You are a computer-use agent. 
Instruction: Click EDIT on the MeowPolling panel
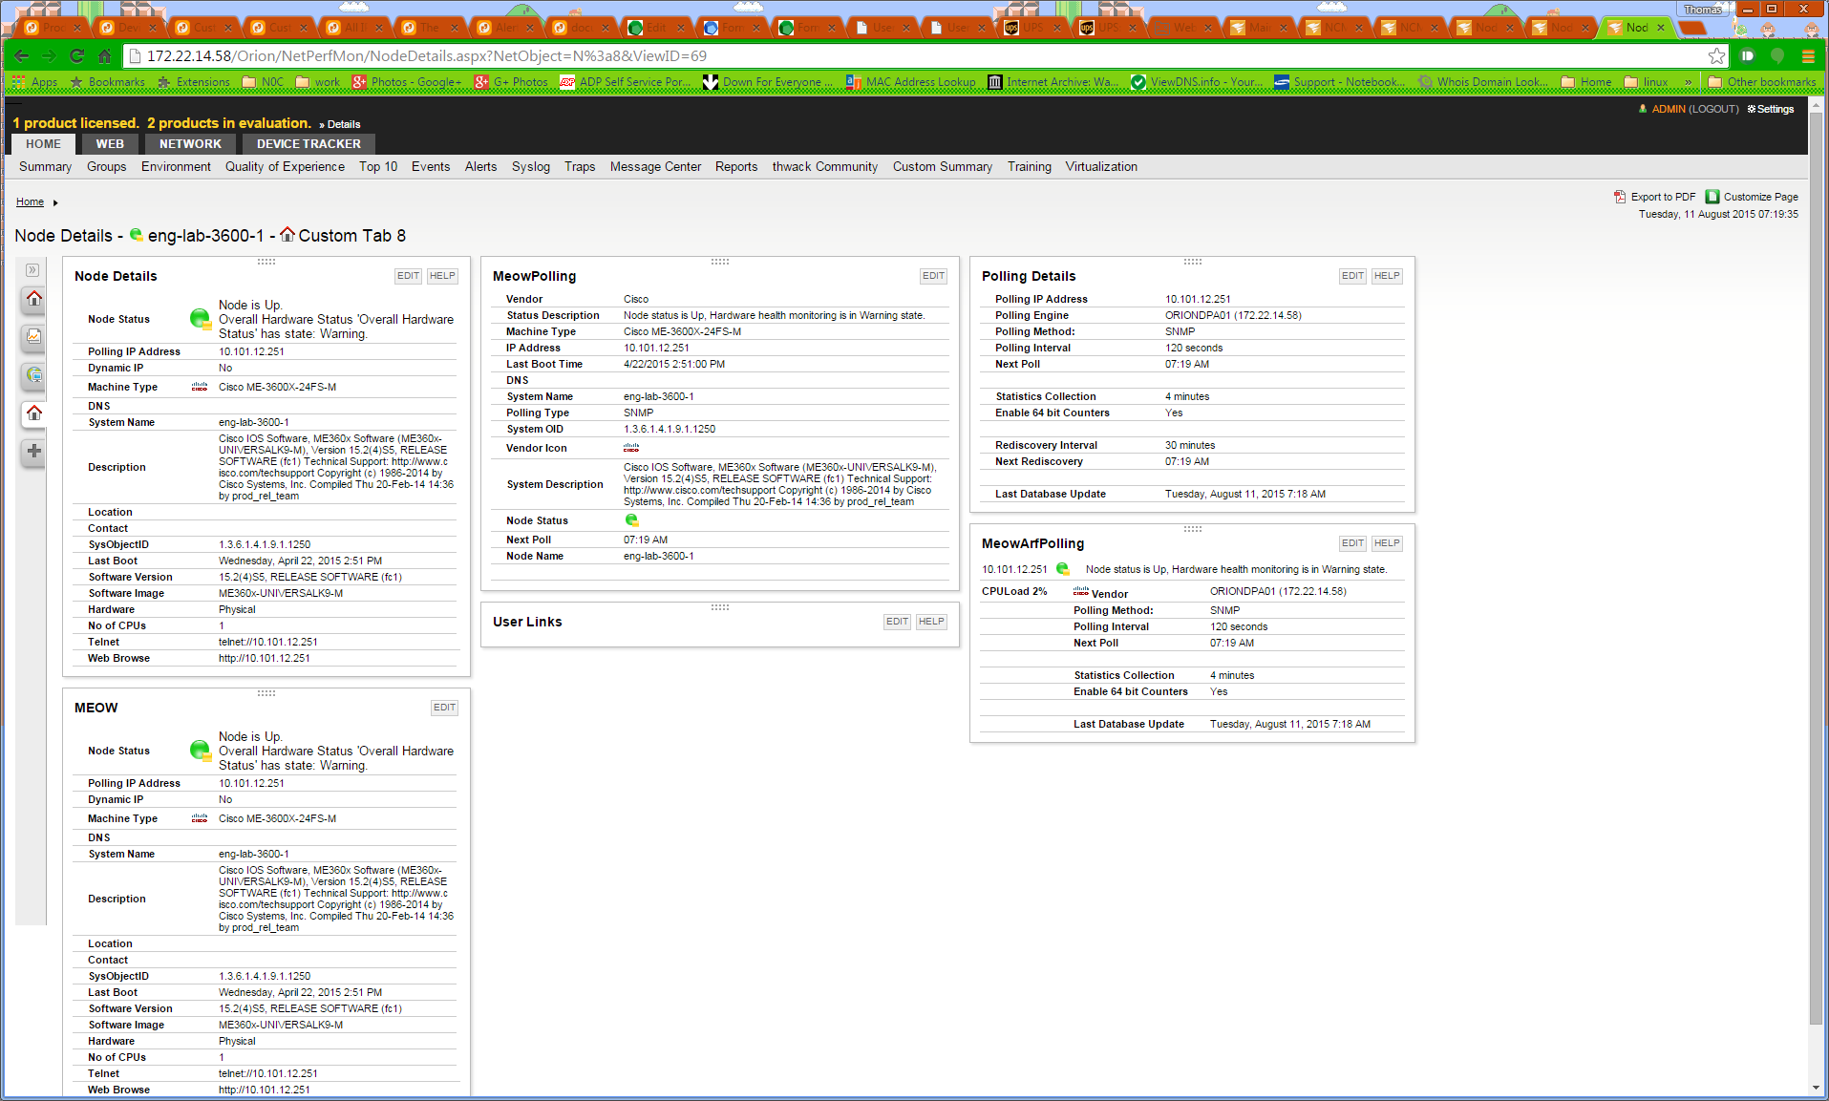933,276
